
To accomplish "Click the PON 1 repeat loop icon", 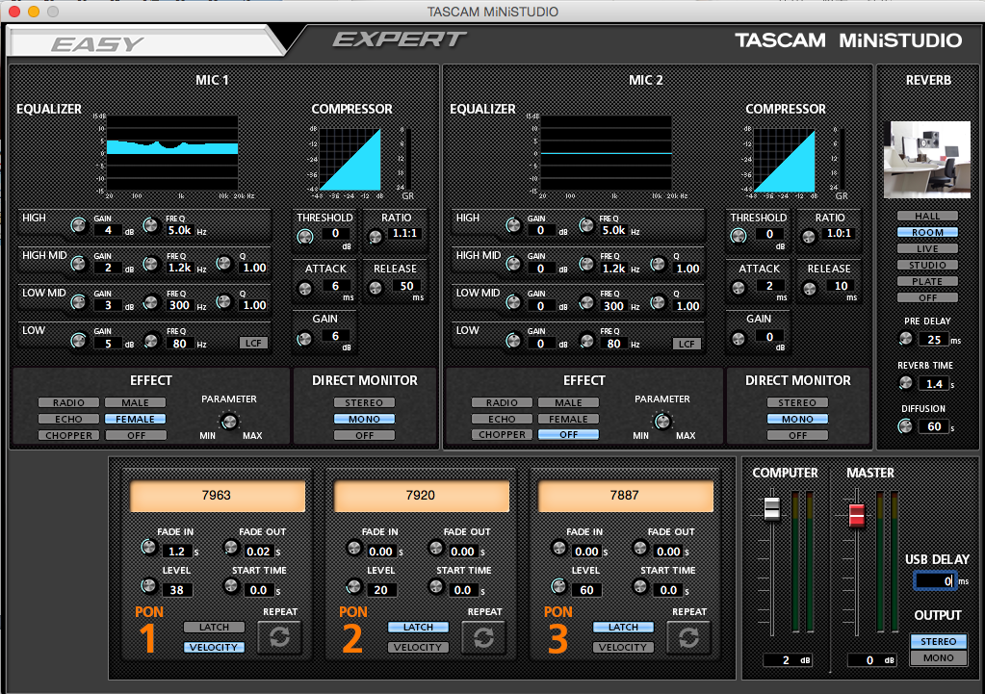I will (279, 637).
